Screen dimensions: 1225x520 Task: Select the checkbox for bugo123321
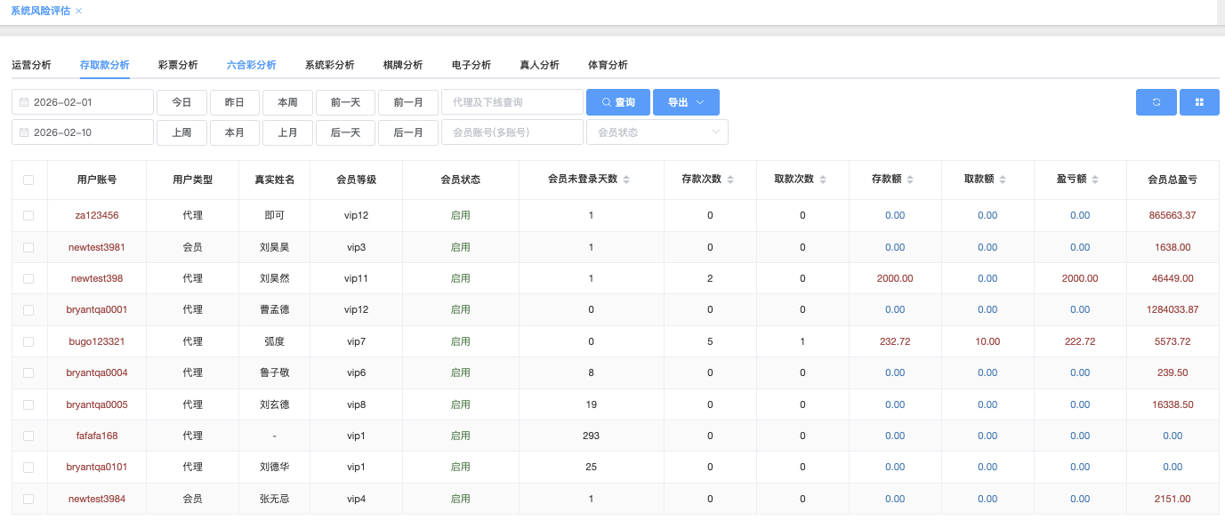(28, 341)
